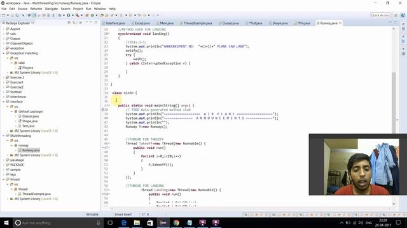Viewport: 407px width, 228px height.
Task: Collapse the Exception Handling project
Action: (x=4, y=53)
